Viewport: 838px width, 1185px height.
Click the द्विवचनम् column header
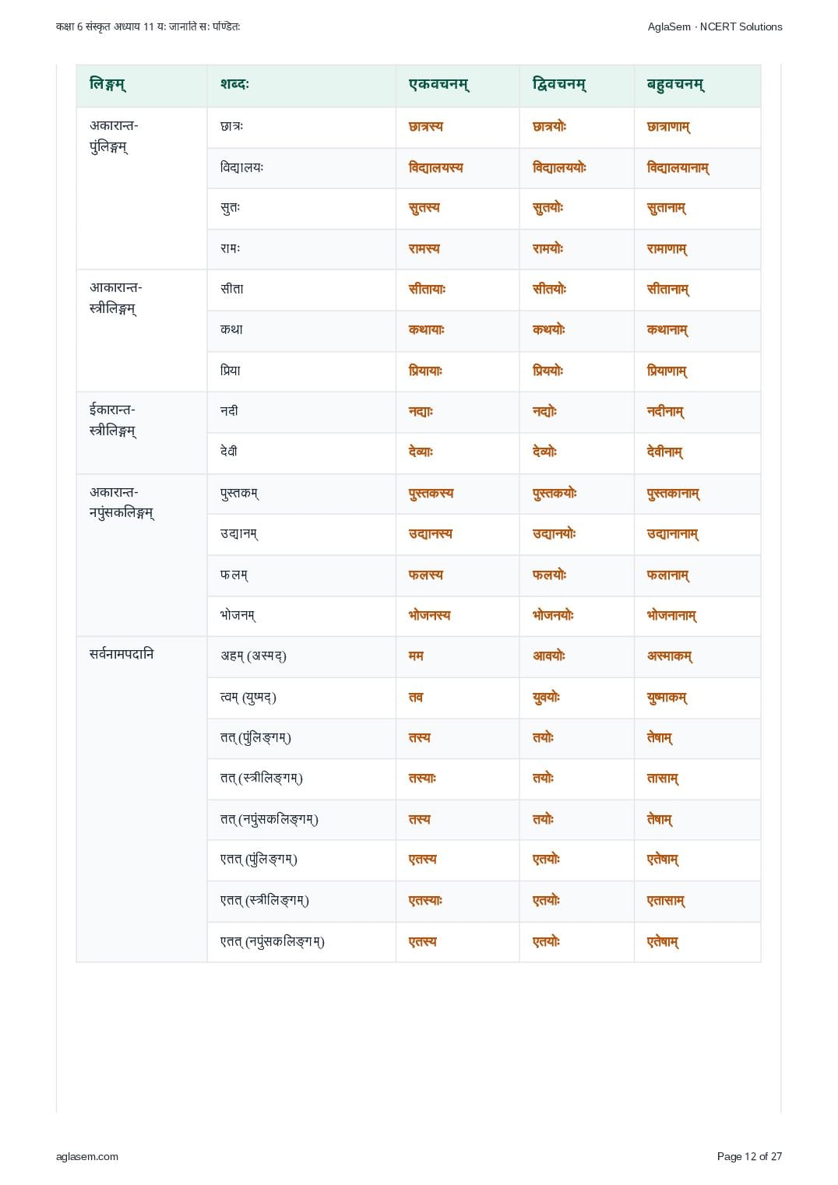pos(560,85)
